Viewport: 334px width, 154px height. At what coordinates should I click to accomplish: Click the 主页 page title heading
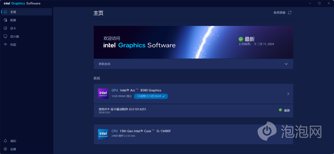click(98, 13)
